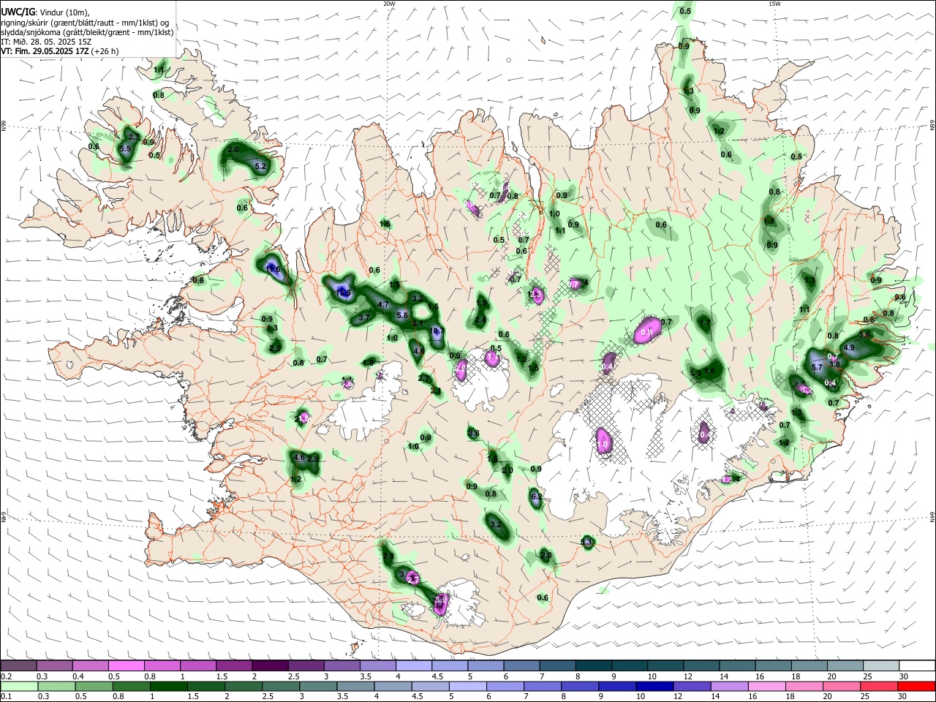936x702 pixels.
Task: Click the init time 'IT: Mið. 28. 05. 2025 15Z'
Action: tap(45, 42)
